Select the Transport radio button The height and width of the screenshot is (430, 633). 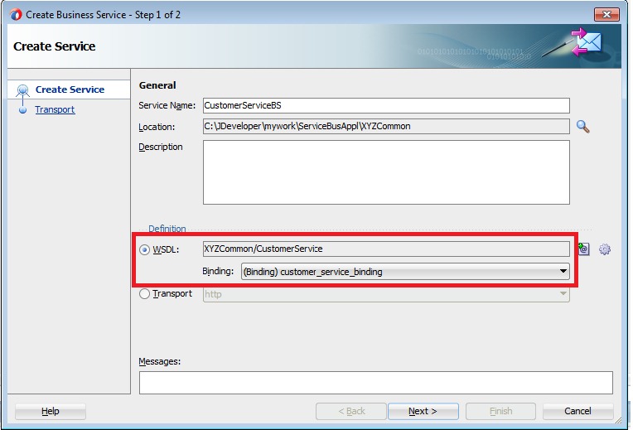tap(145, 294)
